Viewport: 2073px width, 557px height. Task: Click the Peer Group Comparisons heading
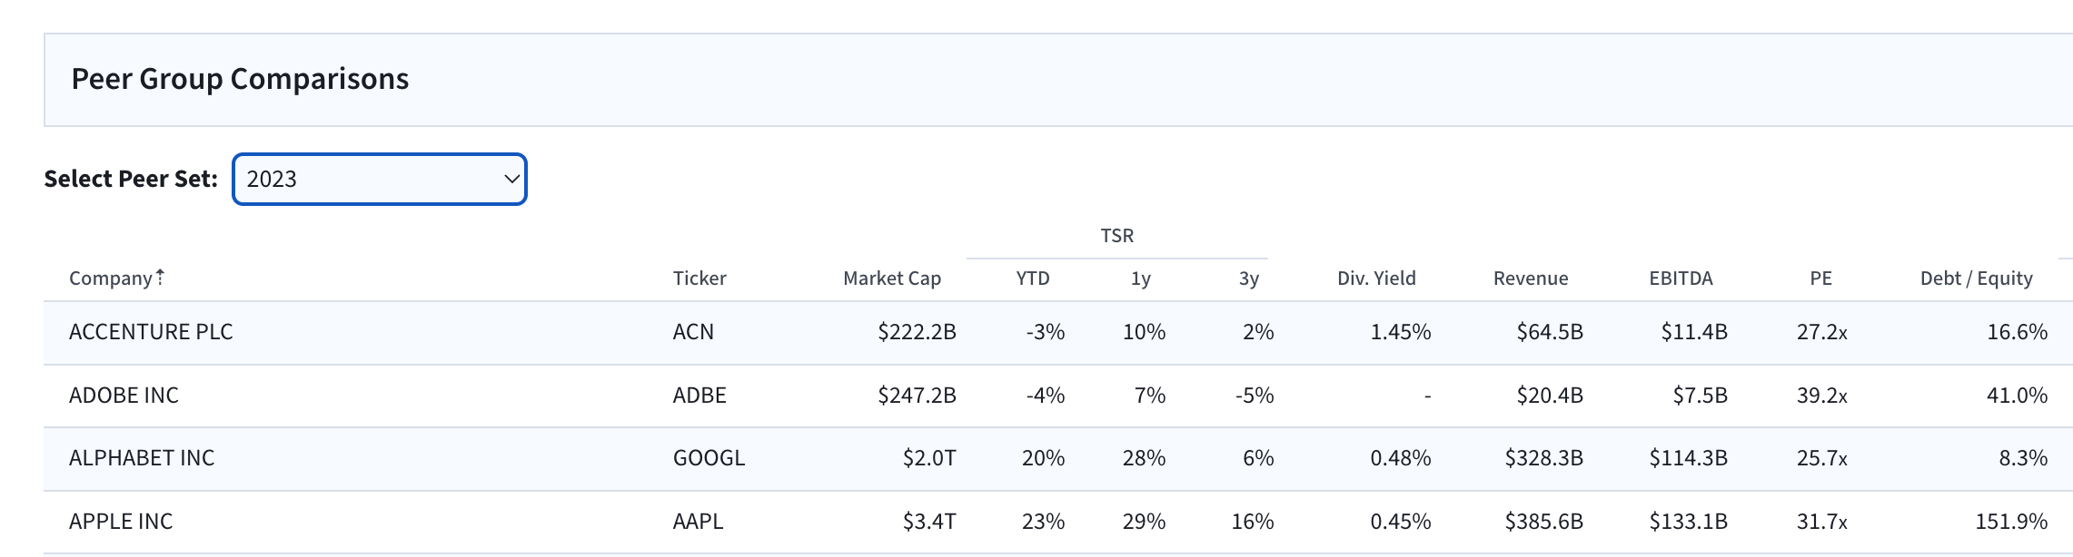point(240,79)
